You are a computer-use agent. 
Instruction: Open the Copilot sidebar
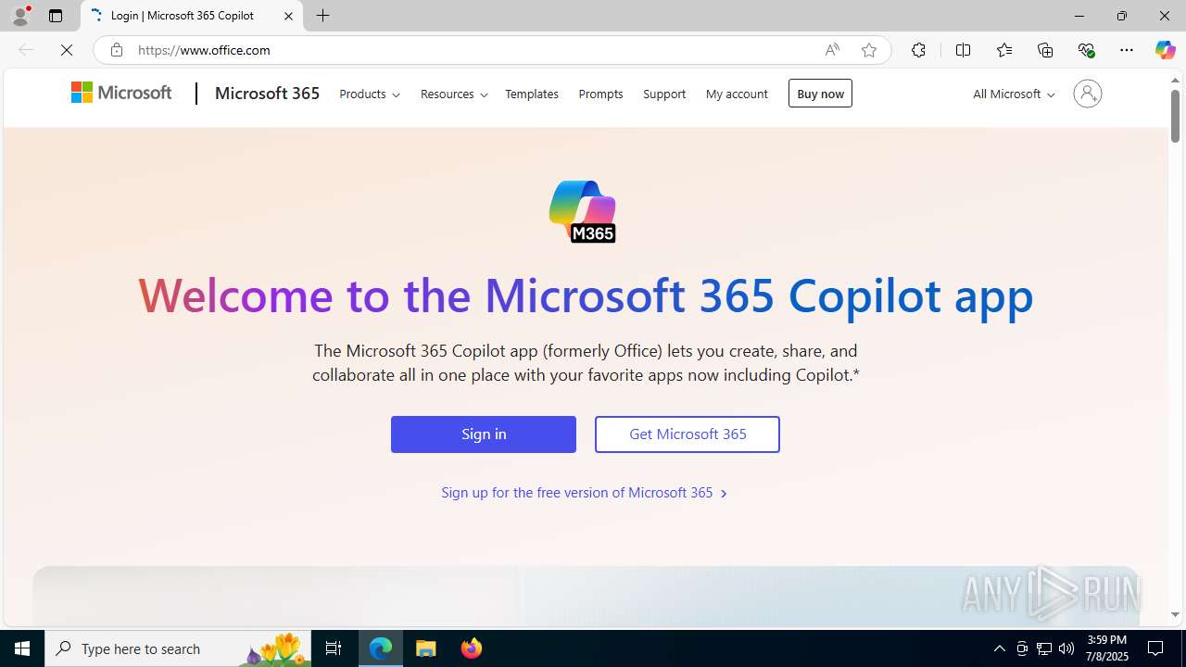1165,50
